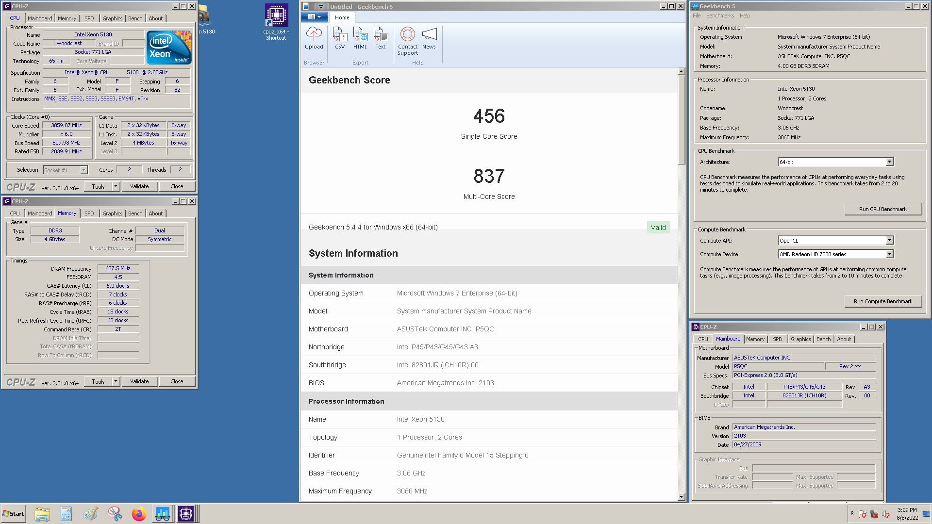Click the Show Desktop button
This screenshot has height=524, width=932.
point(926,514)
